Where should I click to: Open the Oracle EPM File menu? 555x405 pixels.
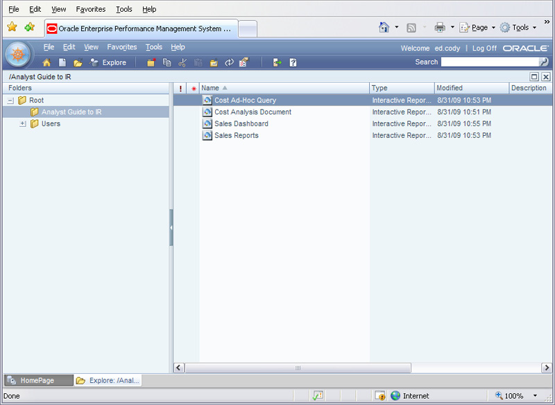tap(49, 47)
